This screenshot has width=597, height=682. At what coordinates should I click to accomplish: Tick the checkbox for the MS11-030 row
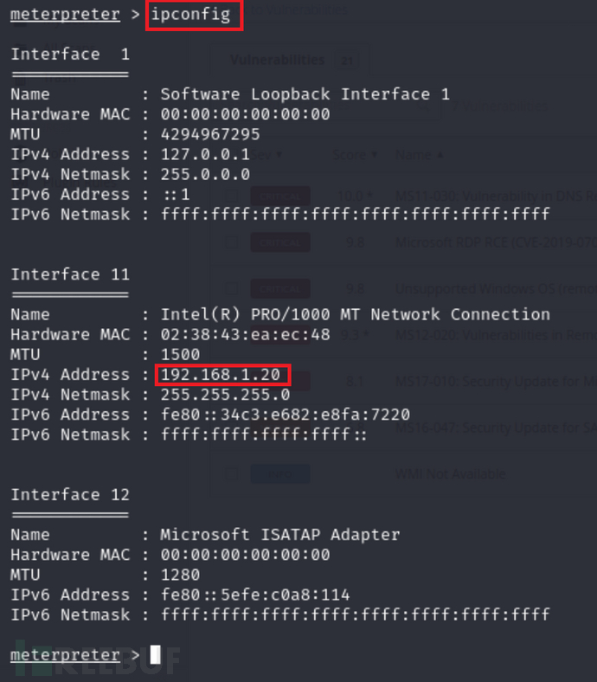pyautogui.click(x=232, y=196)
